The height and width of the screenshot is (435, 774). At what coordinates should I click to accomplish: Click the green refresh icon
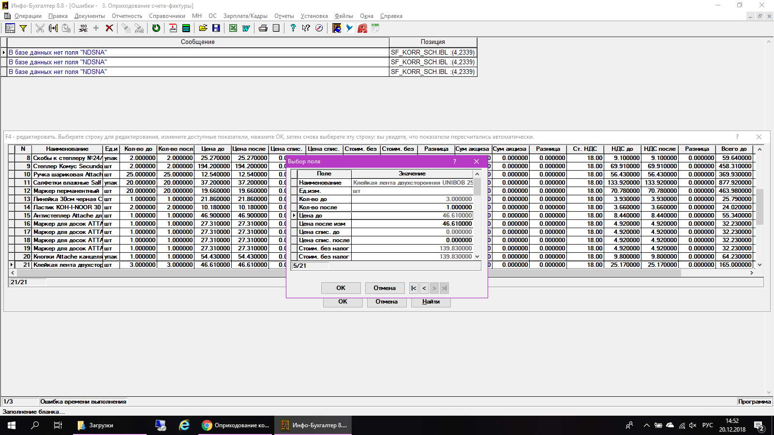pos(156,28)
